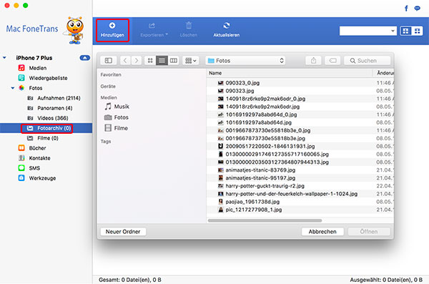Click the Löschen trash icon
Image resolution: width=429 pixels, height=284 pixels.
tap(189, 26)
